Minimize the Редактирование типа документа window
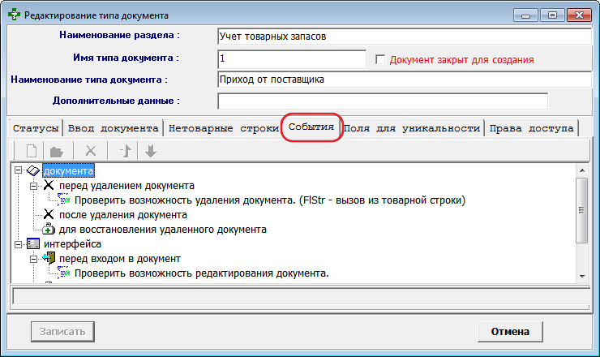The image size is (600, 357). tap(525, 15)
